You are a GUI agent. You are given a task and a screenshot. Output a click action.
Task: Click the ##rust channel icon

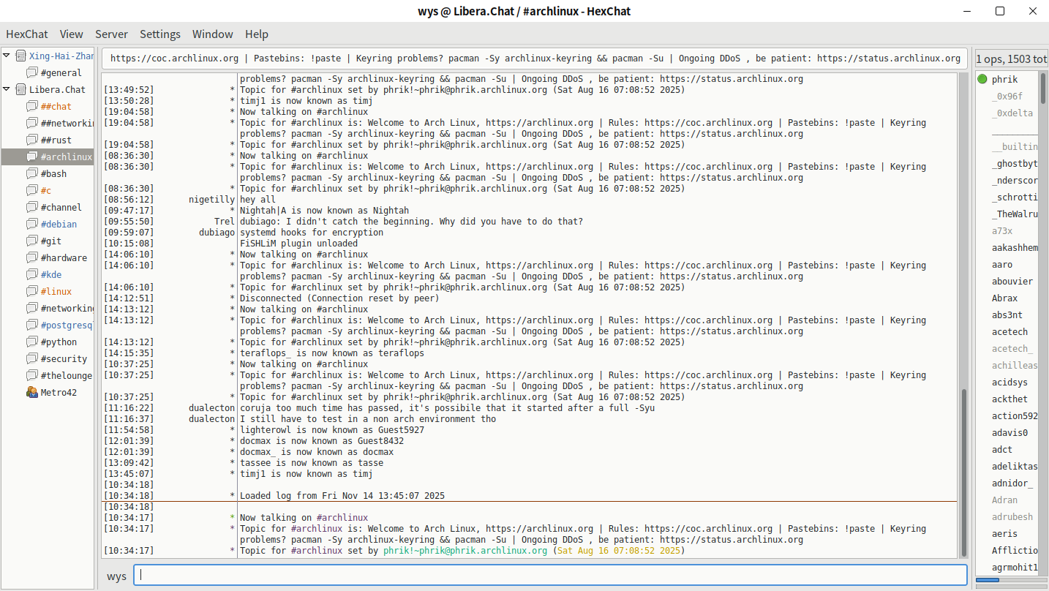click(x=32, y=140)
